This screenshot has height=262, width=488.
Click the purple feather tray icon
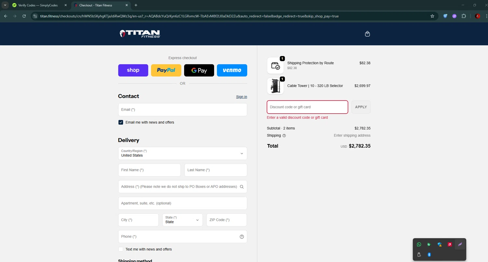460,244
